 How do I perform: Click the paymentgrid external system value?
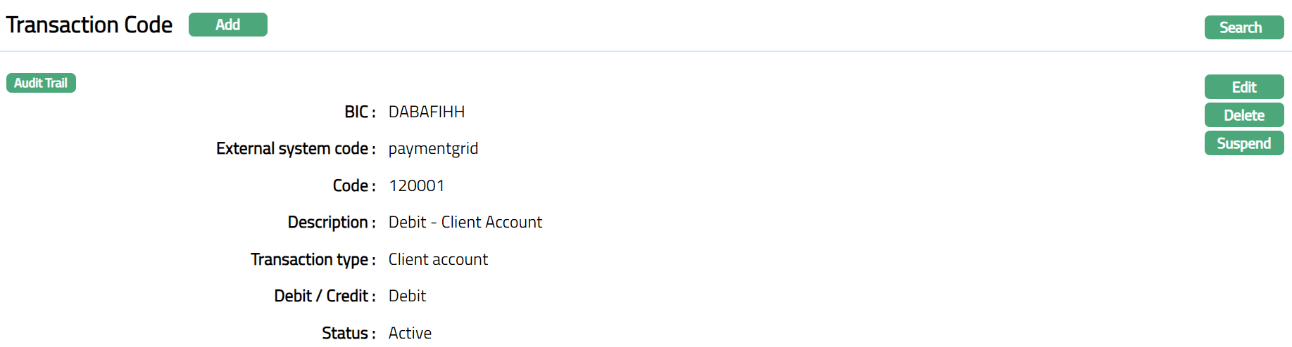433,149
